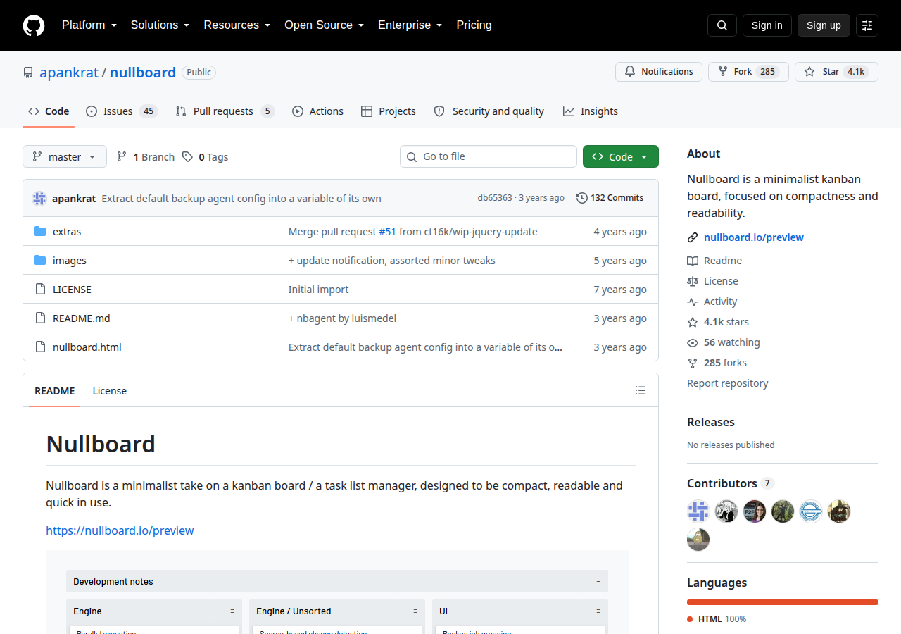
Task: Open the extras folder
Action: click(x=67, y=232)
